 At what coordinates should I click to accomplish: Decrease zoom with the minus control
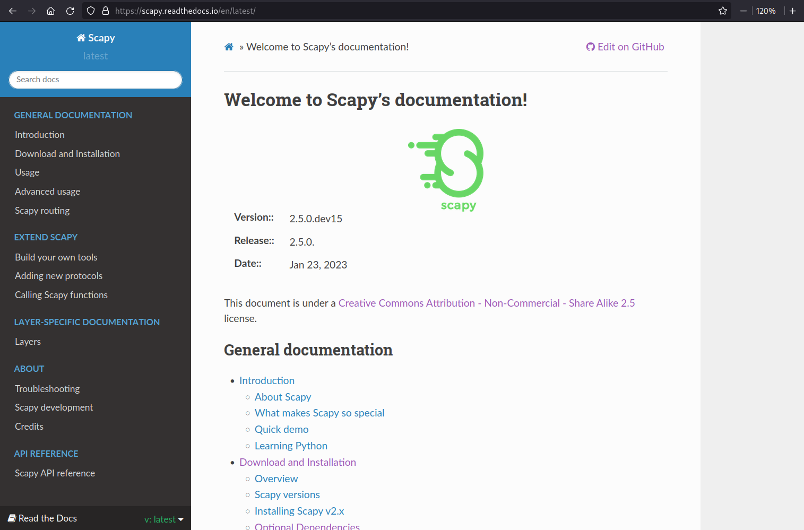point(743,11)
